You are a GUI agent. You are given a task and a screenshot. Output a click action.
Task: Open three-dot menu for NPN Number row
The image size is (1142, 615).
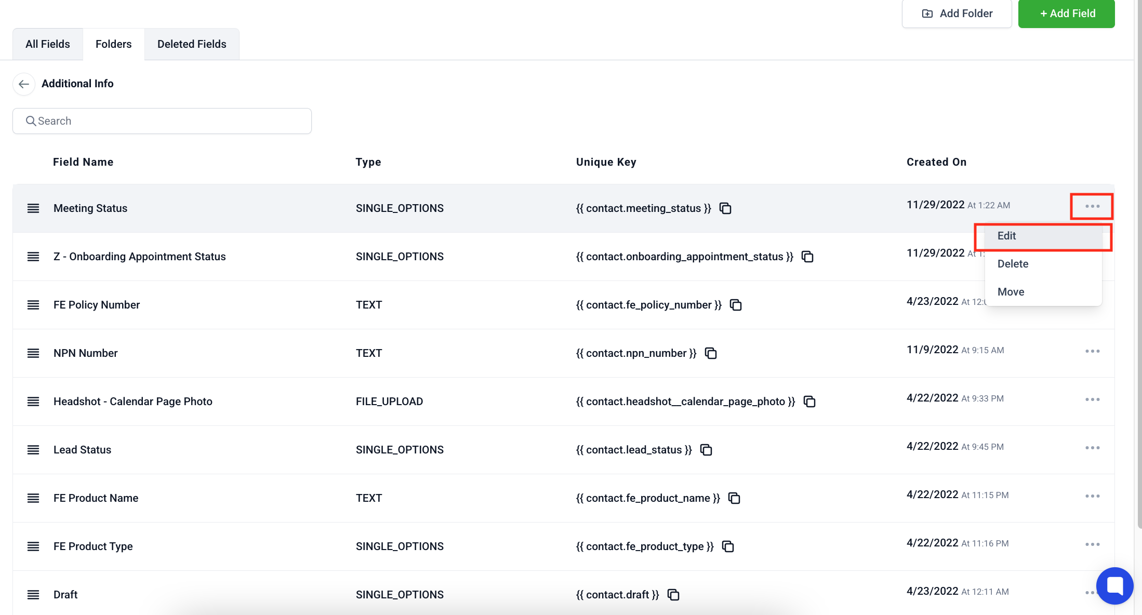[1092, 351]
